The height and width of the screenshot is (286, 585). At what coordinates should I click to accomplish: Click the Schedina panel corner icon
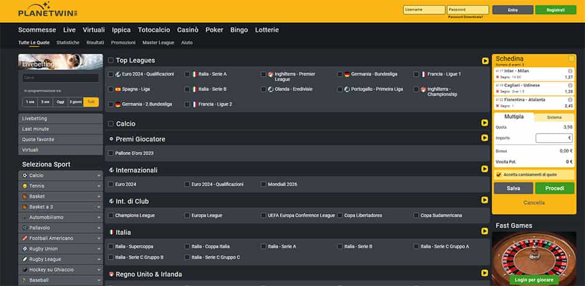(571, 58)
